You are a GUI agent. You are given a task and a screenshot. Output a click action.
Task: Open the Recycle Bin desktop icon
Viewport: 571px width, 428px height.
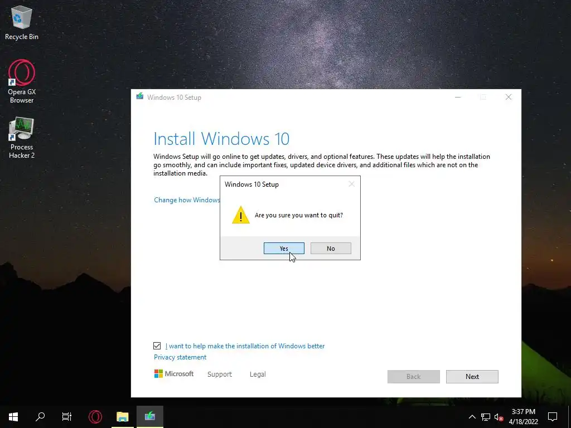pos(22,22)
